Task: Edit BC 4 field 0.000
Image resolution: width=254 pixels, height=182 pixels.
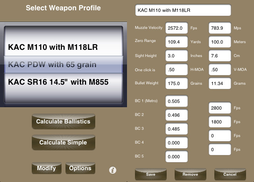Action: click(177, 143)
